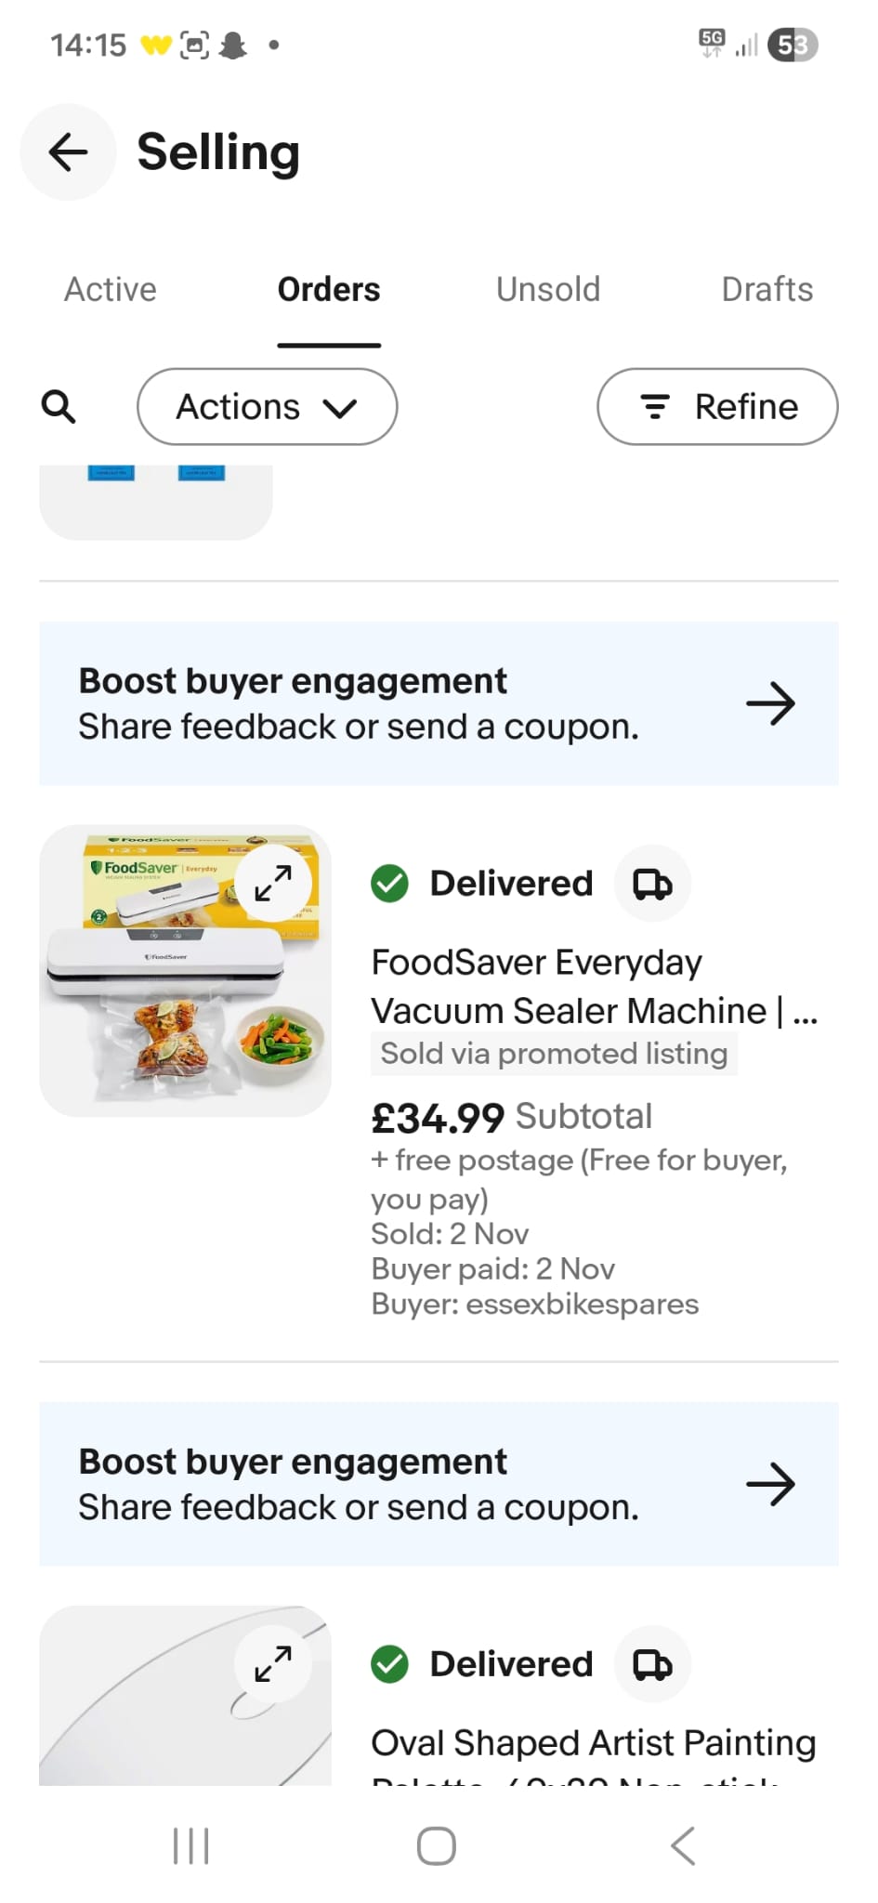Image resolution: width=878 pixels, height=1903 pixels.
Task: Select the Orders tab
Action: [329, 290]
